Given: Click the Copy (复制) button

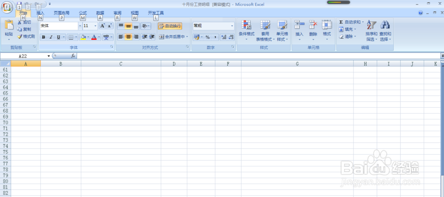Looking at the screenshot, I should (24, 29).
